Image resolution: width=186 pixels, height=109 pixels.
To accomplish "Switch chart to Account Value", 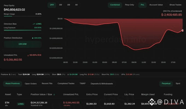I will (156, 5).
